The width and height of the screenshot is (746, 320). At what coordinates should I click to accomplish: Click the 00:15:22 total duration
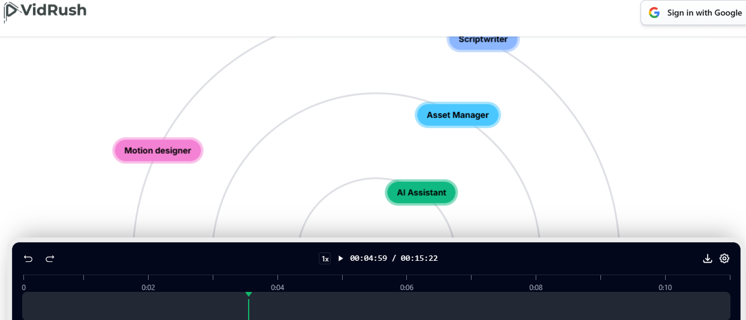point(419,258)
